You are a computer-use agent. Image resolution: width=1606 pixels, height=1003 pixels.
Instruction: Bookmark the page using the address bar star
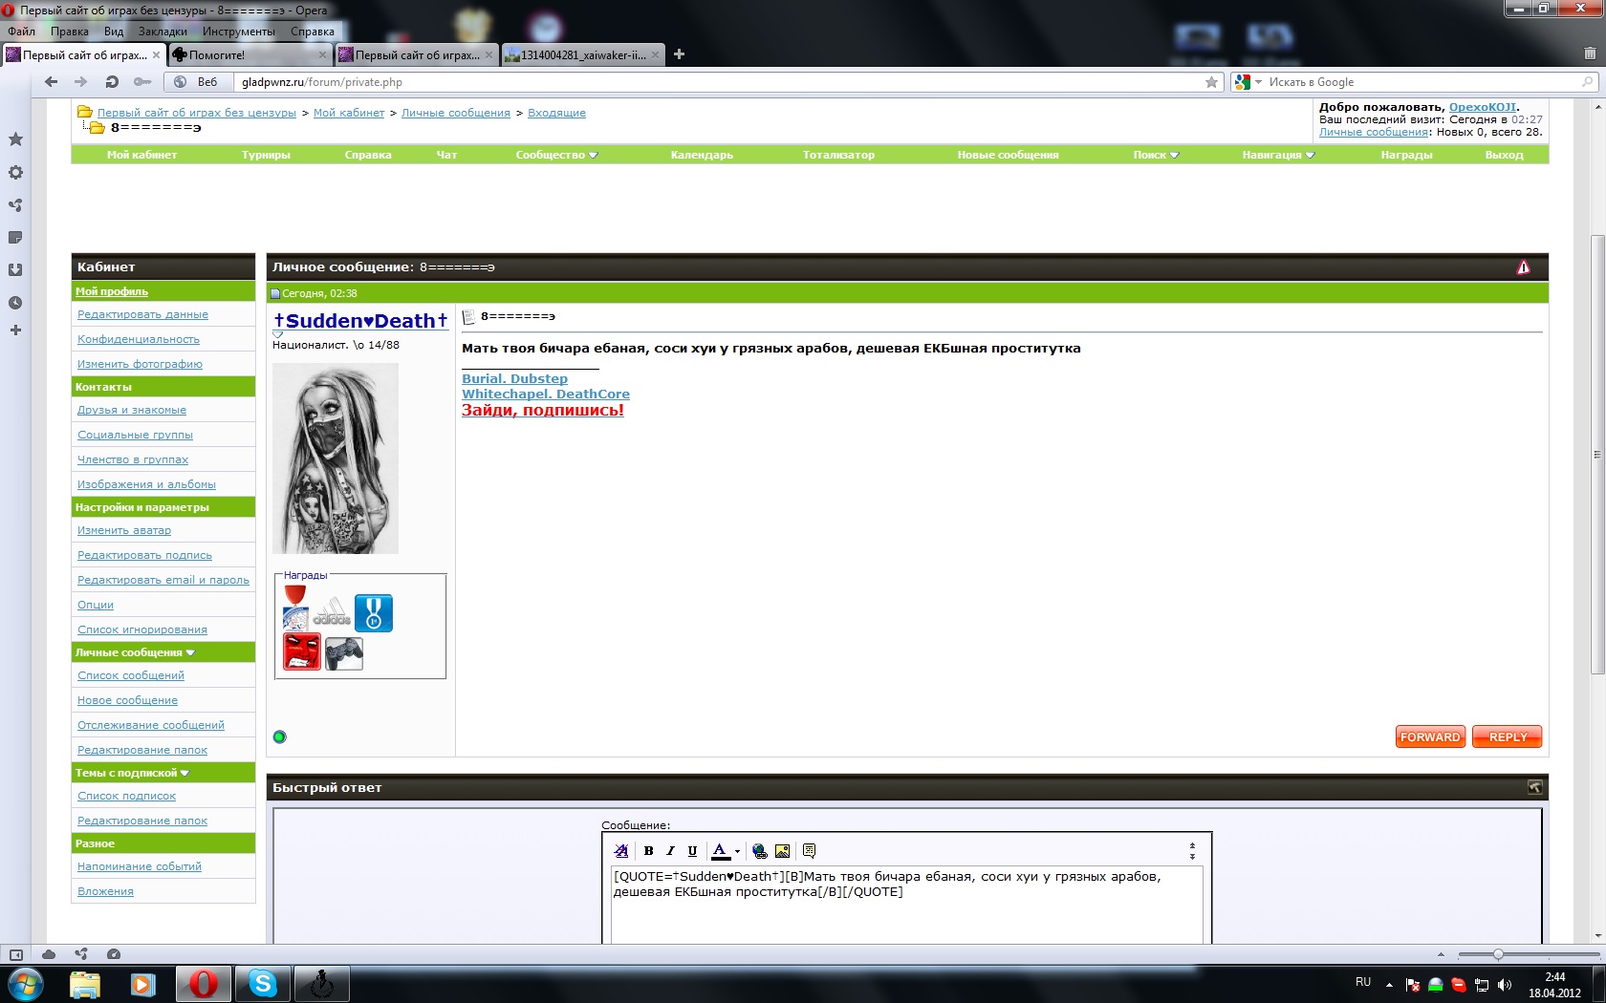tap(1211, 82)
